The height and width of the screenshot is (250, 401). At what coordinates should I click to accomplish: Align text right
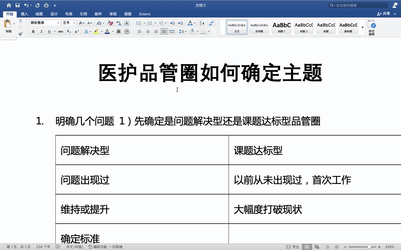(x=156, y=31)
